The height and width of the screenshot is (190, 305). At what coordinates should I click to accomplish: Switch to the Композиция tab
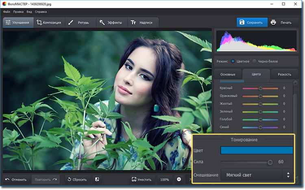(49, 22)
